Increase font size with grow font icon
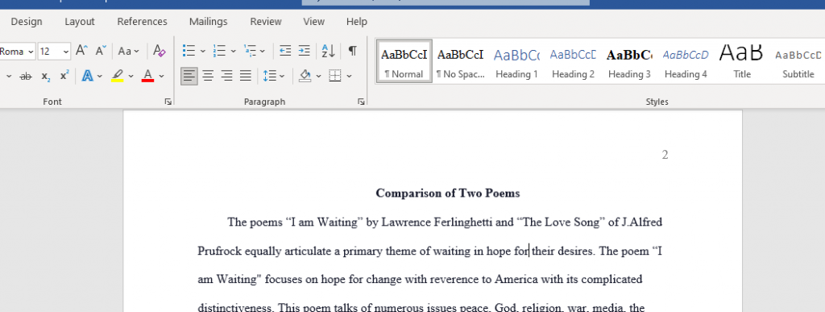Viewport: 825px width, 312px height. click(81, 51)
